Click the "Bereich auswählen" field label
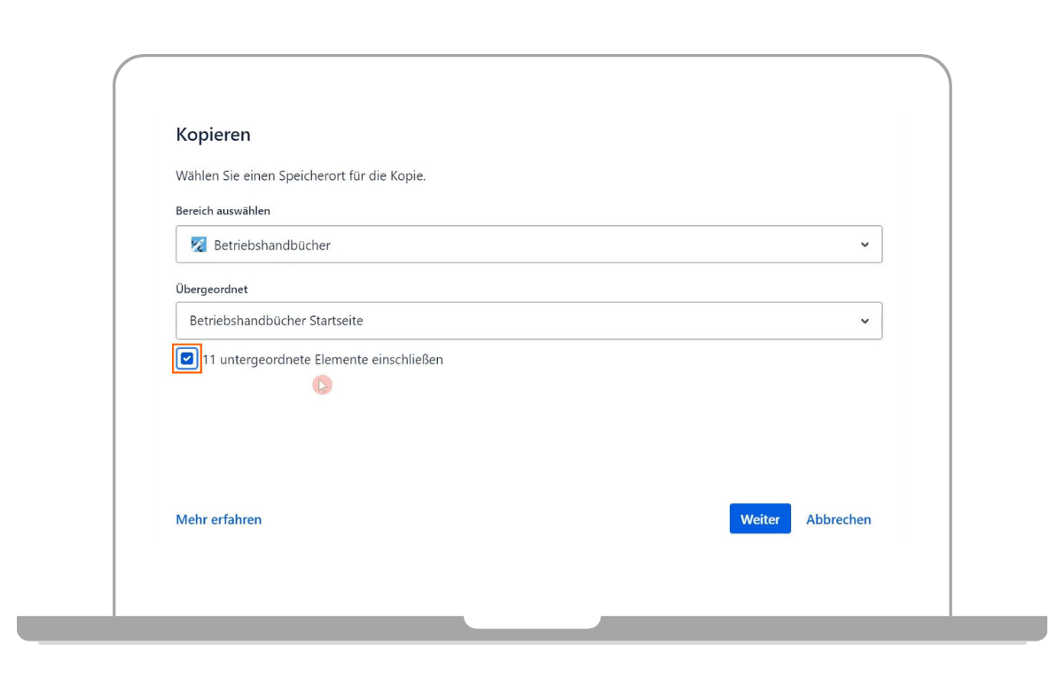Viewport: 1064px width, 700px height. 223,211
